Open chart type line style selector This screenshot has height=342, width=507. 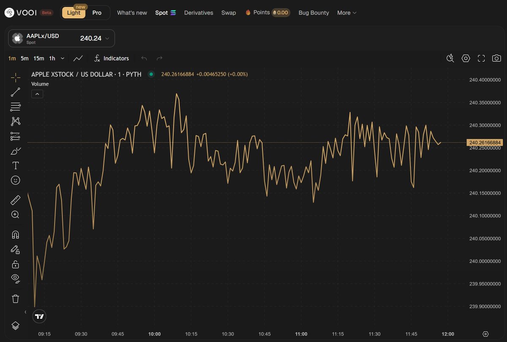click(78, 58)
